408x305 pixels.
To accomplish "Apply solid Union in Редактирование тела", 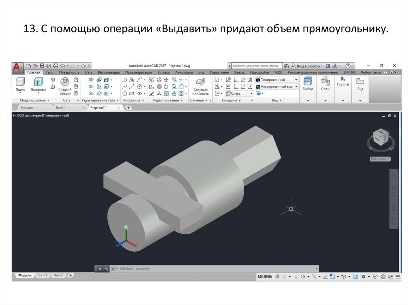I will [x=91, y=80].
